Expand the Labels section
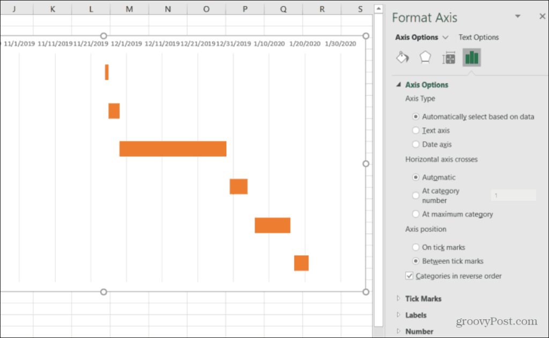 coord(398,315)
